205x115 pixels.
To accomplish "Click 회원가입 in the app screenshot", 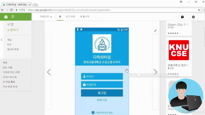I will 102,100.
